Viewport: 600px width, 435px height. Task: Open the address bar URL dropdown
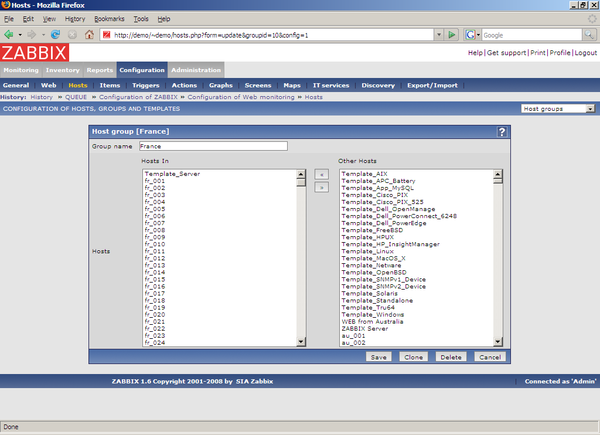click(439, 35)
